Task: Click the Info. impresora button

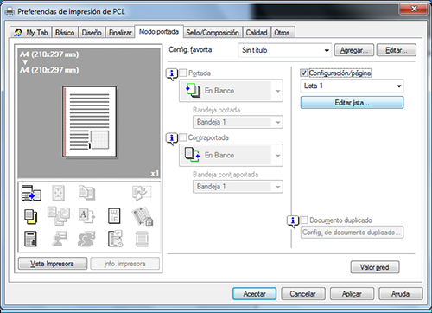Action: tap(125, 264)
